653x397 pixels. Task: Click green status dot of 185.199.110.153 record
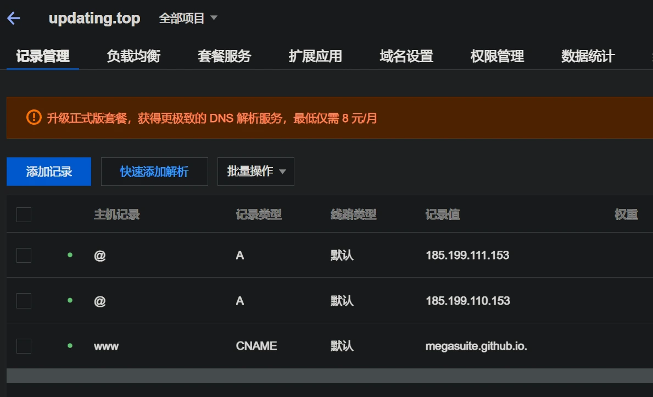[x=70, y=300]
